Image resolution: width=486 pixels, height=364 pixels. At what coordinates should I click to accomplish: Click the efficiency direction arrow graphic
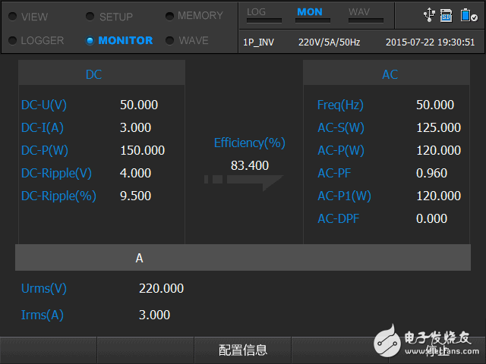(243, 180)
